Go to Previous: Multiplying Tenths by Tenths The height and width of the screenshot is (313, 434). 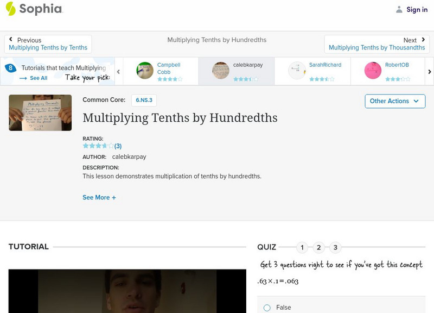point(48,43)
